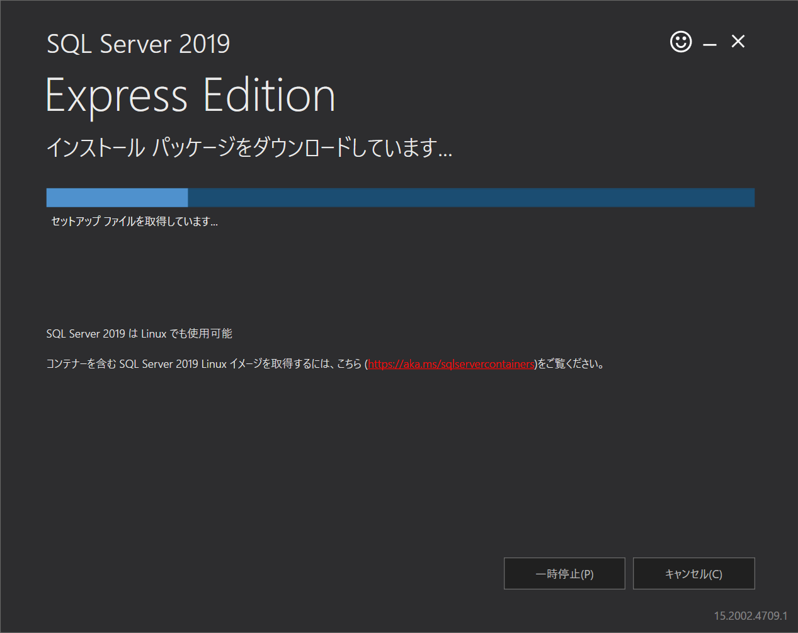Open the aka.ms/sqlservercontainers link

tap(451, 364)
